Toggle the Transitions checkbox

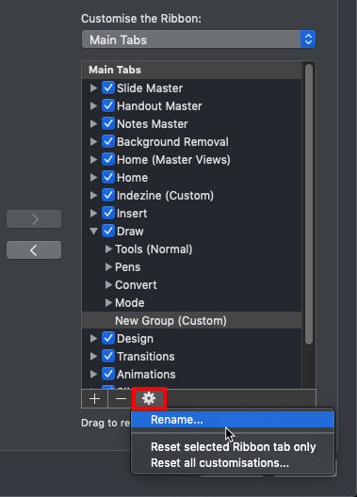pos(108,356)
